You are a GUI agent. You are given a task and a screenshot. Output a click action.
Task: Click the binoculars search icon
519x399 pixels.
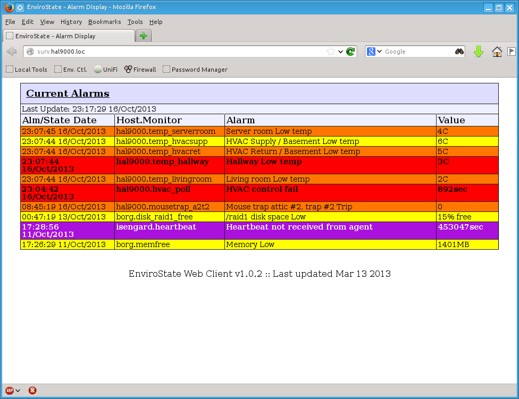pos(459,52)
